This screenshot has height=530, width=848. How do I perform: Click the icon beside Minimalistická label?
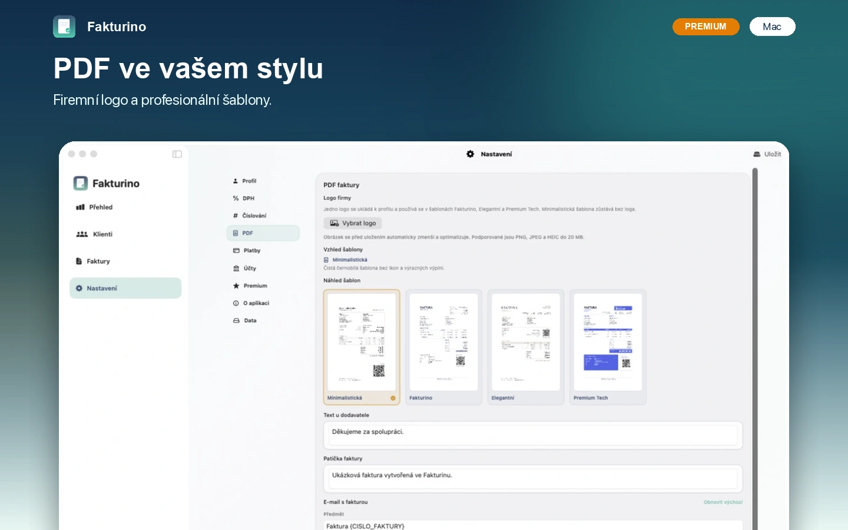coord(326,260)
